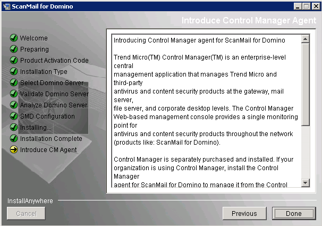
Task: Click the disabled Cancel button
Action: 26,214
